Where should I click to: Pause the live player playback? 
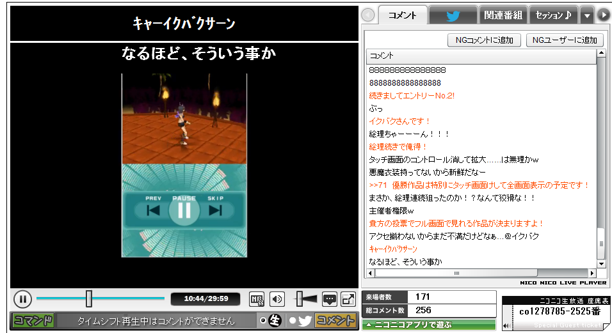[22, 299]
